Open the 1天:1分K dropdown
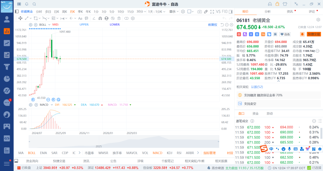 [x=156, y=12]
